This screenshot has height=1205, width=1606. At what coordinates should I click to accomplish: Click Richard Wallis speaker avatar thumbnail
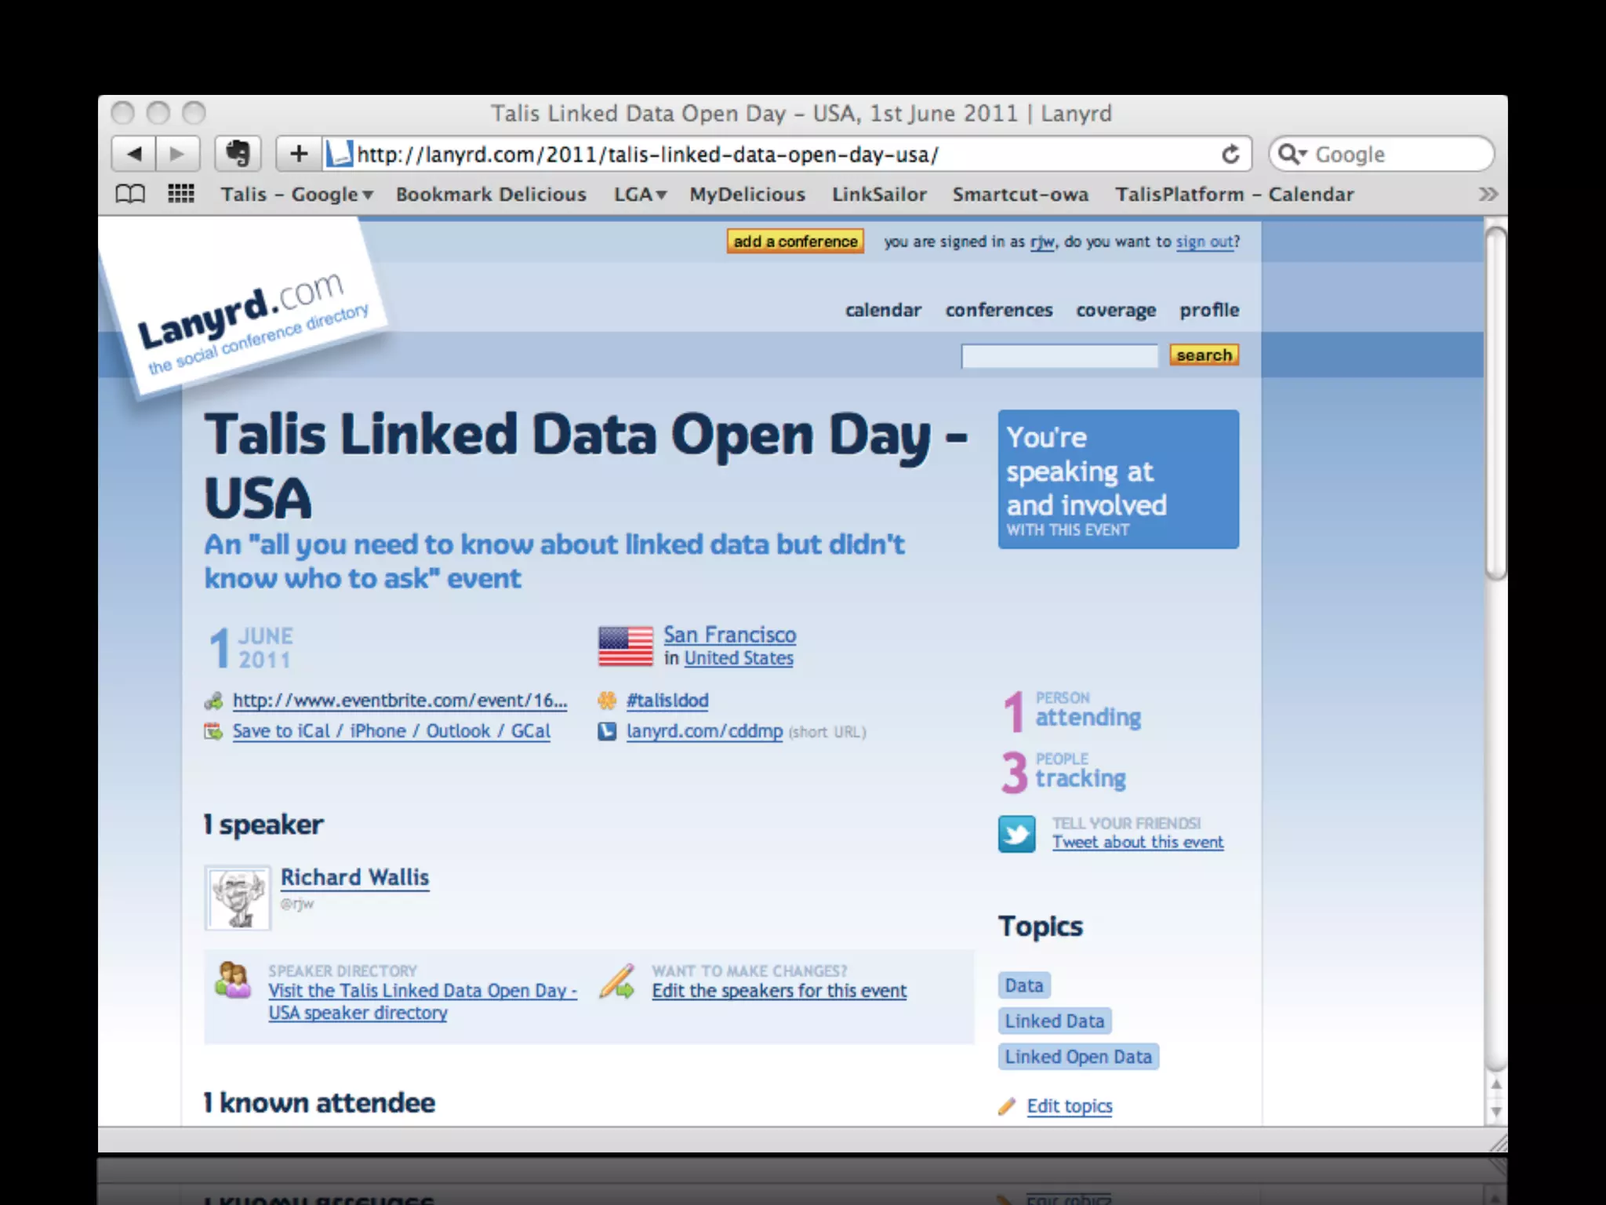(238, 898)
